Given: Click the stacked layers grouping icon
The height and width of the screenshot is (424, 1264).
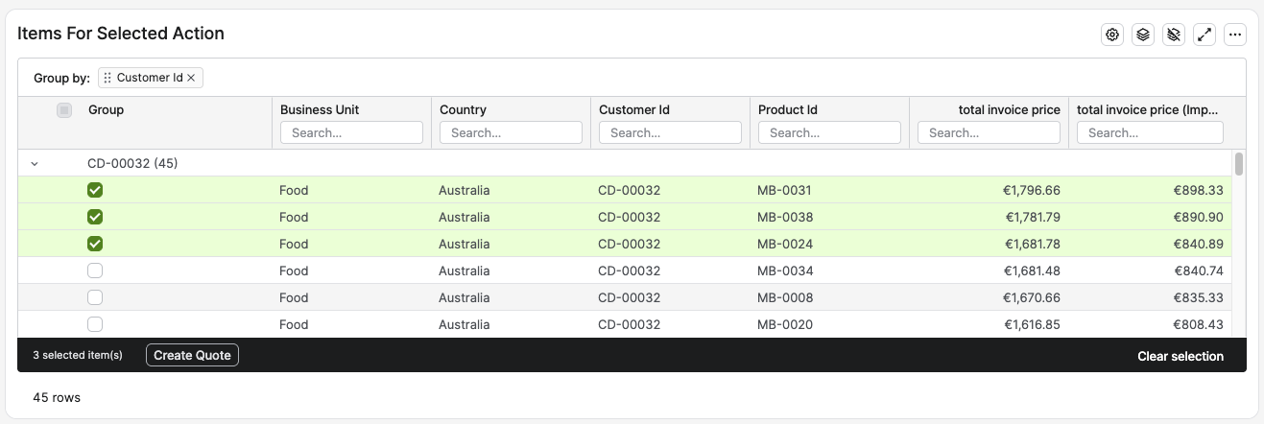Looking at the screenshot, I should click(1143, 35).
